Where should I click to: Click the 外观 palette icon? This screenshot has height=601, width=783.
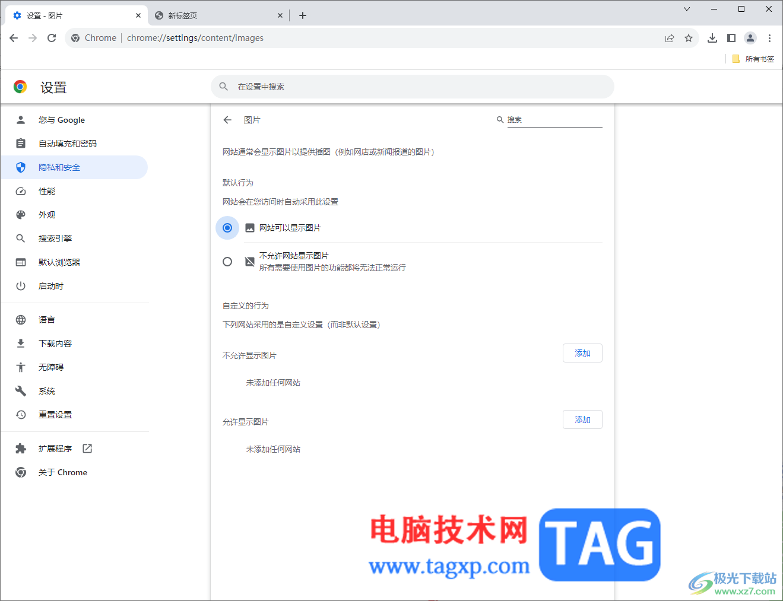click(21, 215)
